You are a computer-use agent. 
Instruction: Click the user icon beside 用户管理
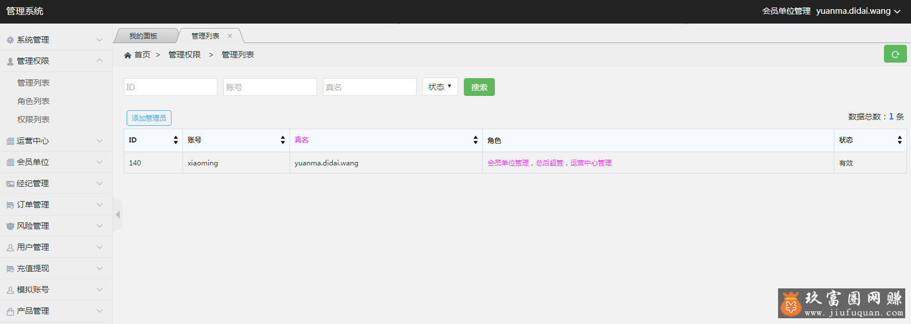10,248
